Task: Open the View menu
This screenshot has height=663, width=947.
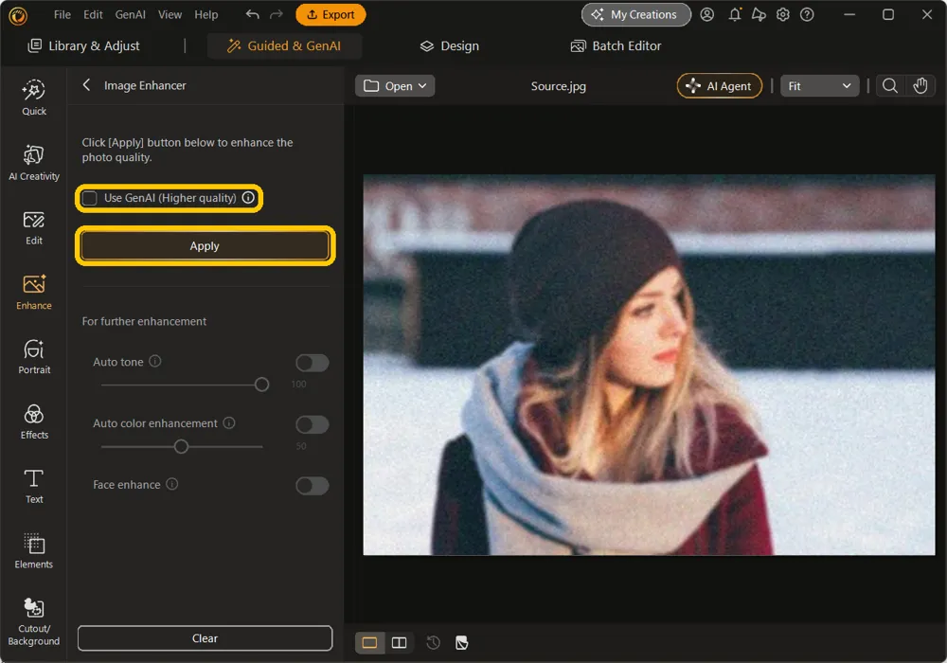Action: click(x=170, y=14)
